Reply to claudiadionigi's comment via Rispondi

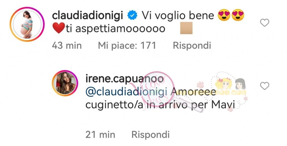(x=192, y=46)
